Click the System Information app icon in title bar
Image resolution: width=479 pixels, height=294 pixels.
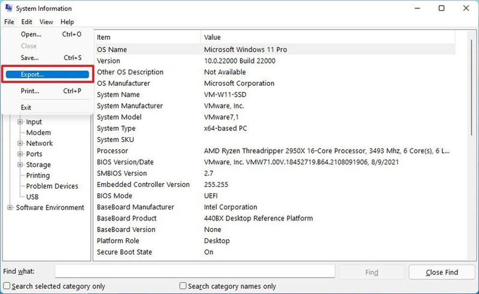click(x=9, y=8)
